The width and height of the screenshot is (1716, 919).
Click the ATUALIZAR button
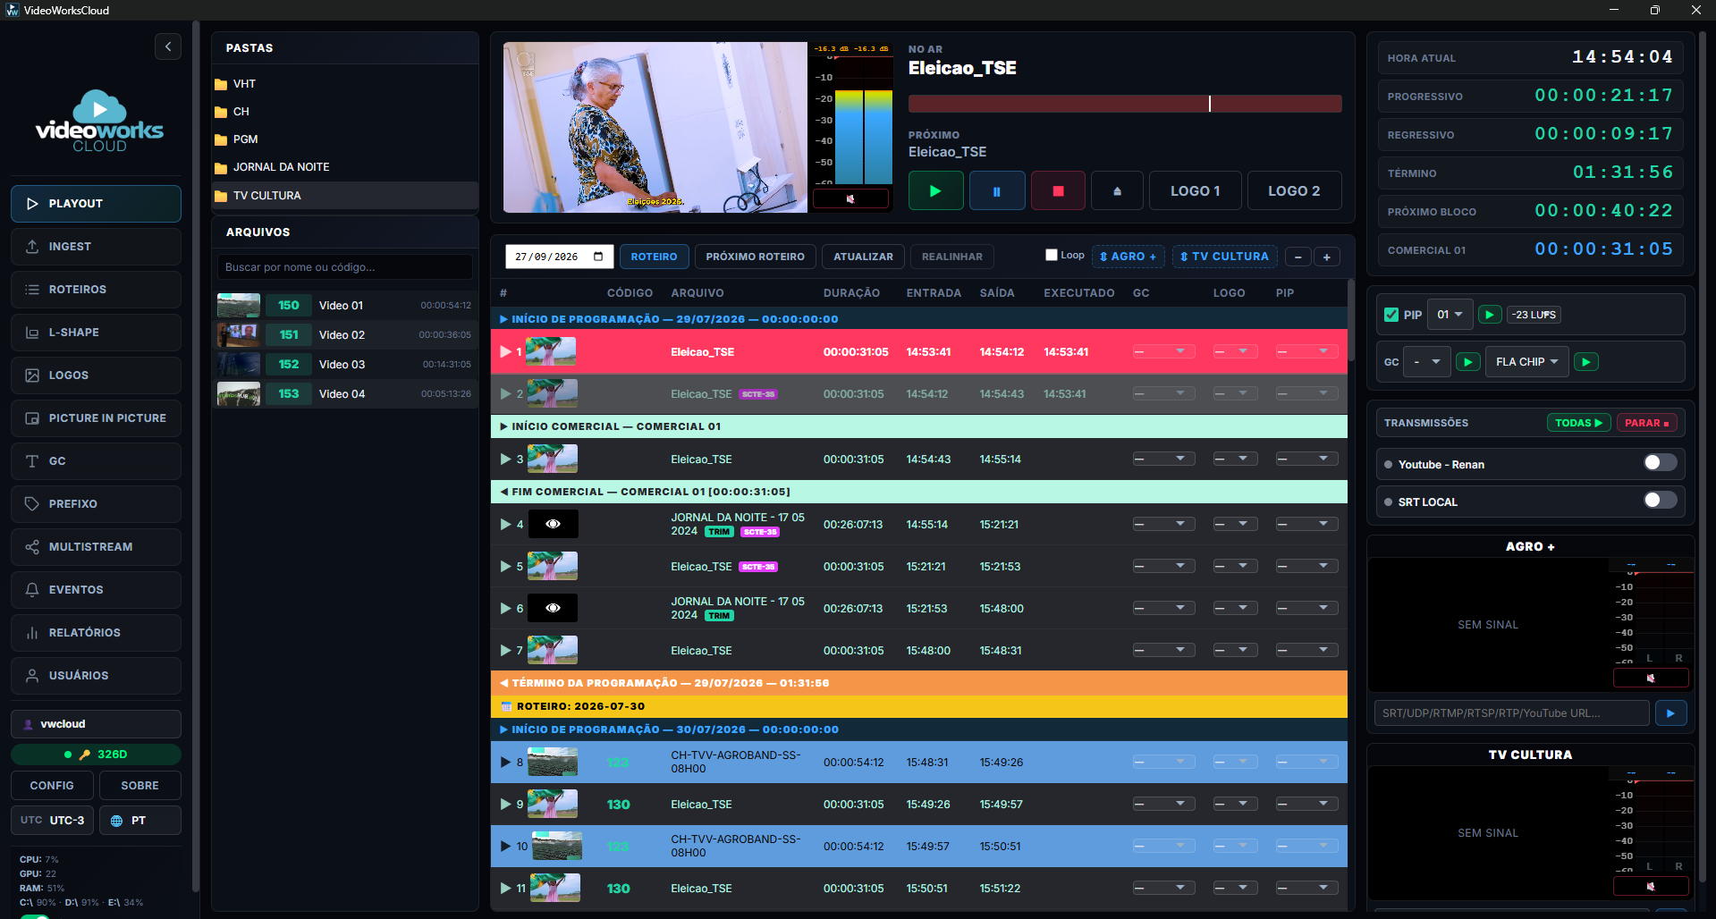pos(863,257)
